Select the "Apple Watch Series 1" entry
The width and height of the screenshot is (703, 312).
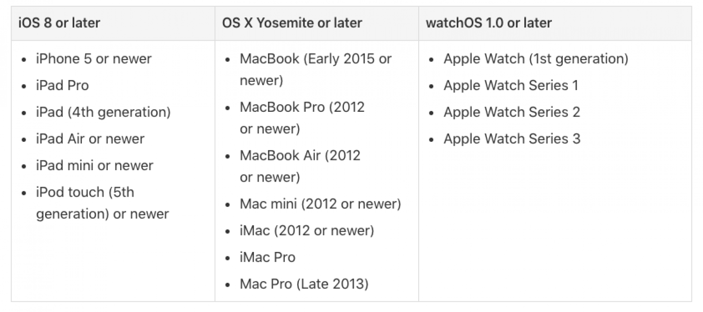[511, 85]
